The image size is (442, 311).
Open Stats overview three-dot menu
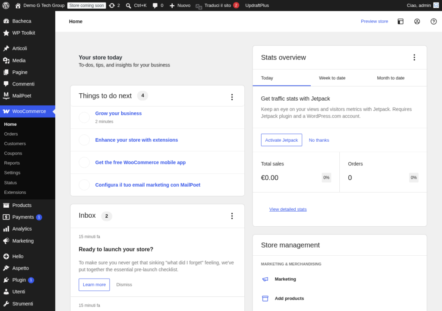(x=414, y=57)
